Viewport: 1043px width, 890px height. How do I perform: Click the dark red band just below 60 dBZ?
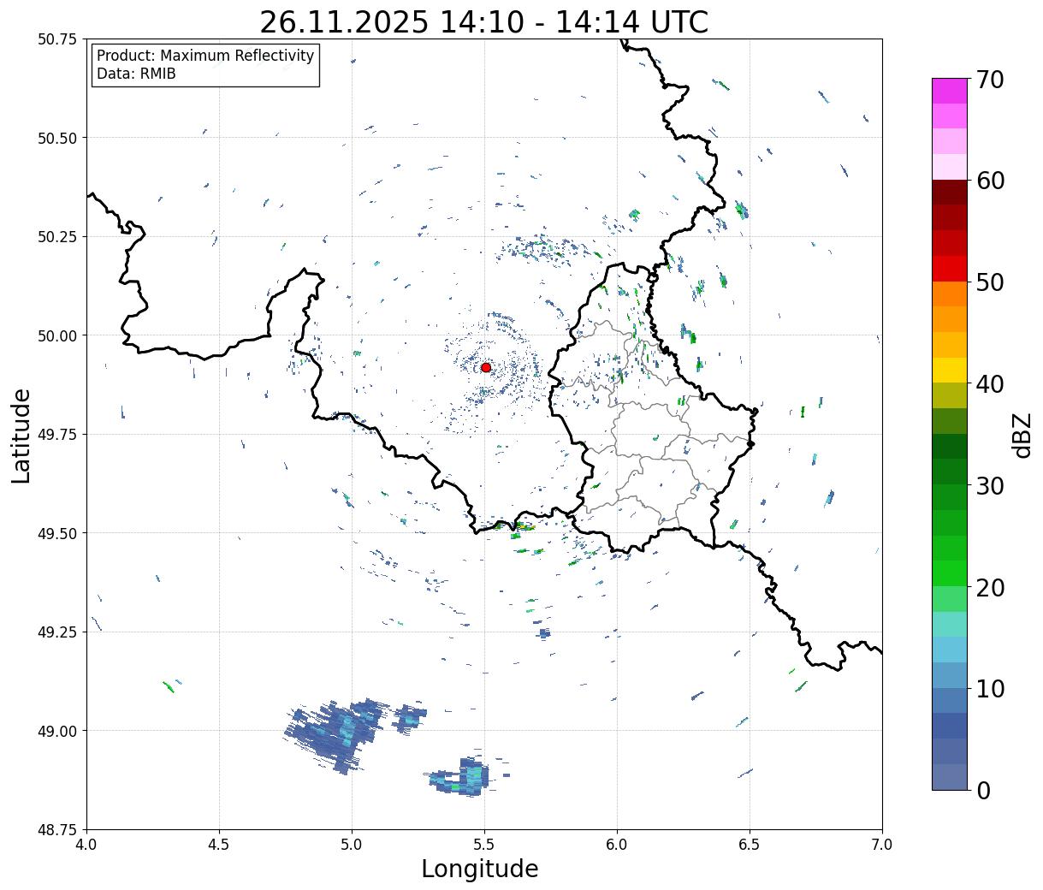tap(950, 192)
